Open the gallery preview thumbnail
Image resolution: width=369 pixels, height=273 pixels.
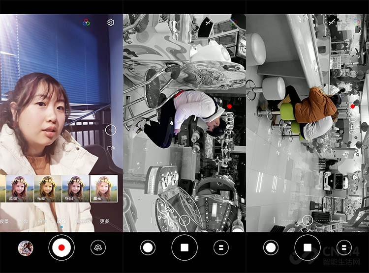pos(26,248)
